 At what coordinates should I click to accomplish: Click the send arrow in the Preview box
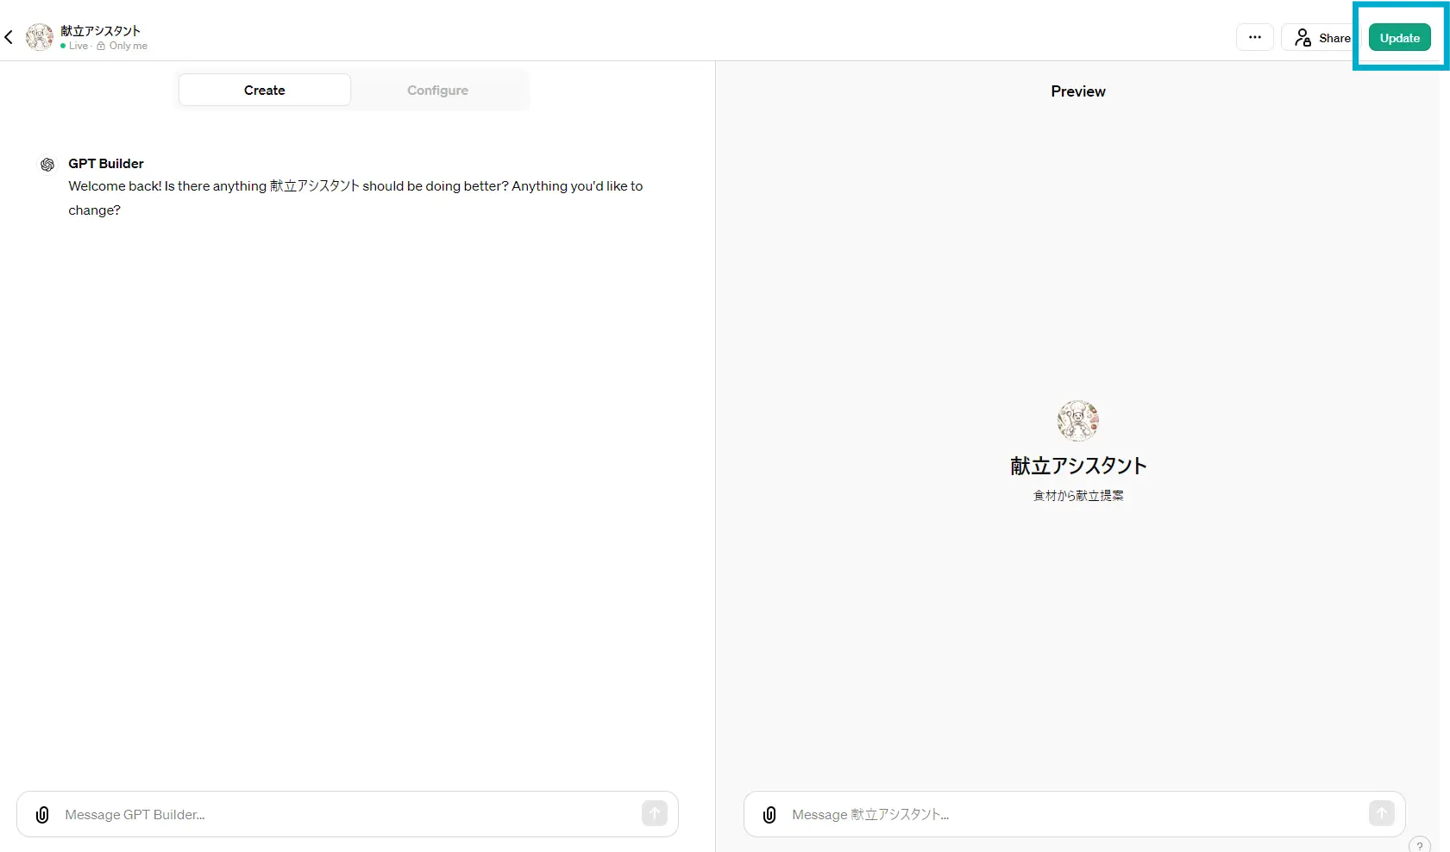pyautogui.click(x=1381, y=813)
